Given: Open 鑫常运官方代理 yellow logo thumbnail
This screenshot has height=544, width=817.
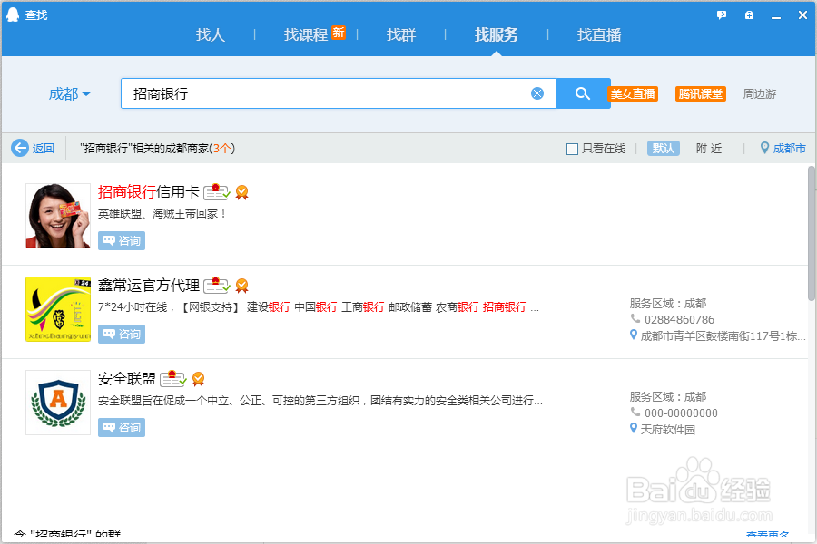Looking at the screenshot, I should tap(58, 308).
